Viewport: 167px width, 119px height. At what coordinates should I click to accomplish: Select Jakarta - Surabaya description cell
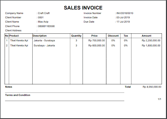point(44,41)
